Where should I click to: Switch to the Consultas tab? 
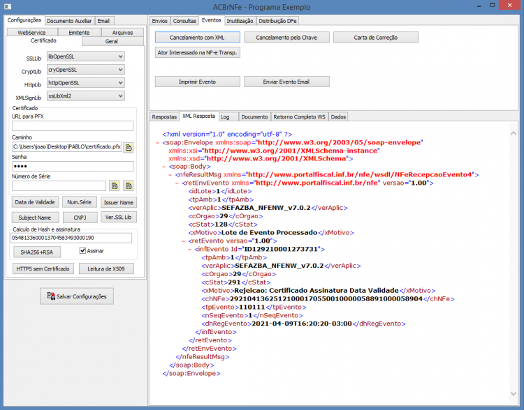(x=184, y=21)
